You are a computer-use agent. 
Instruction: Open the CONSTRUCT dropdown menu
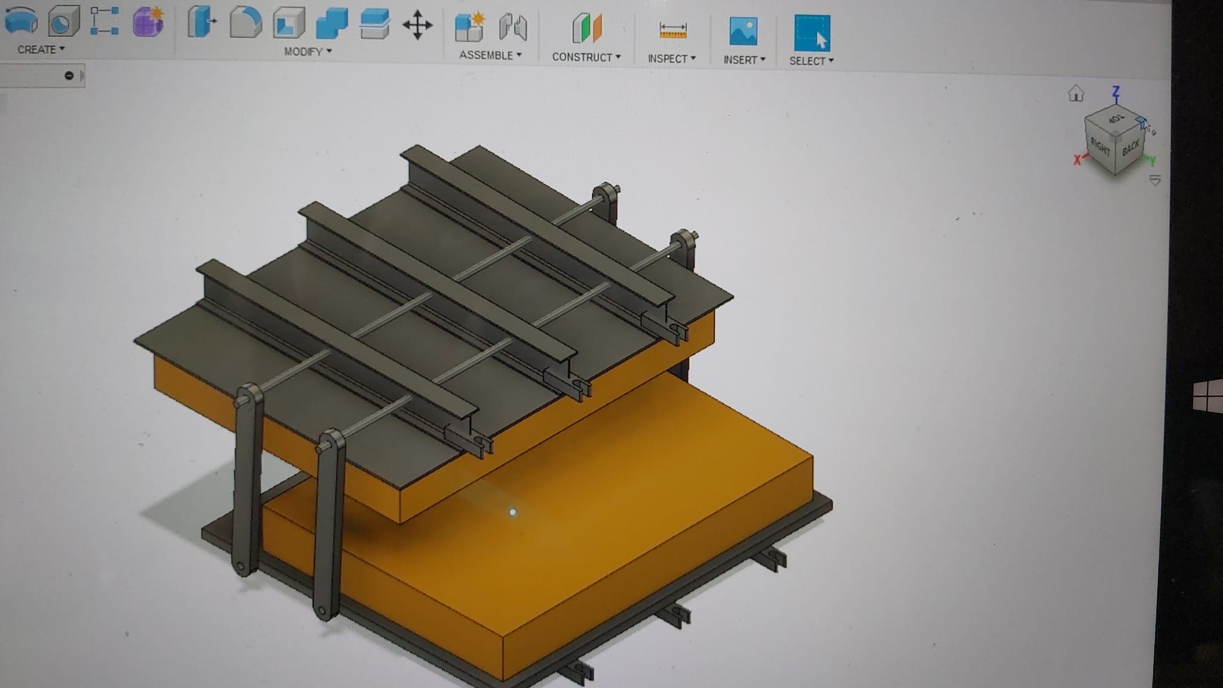[x=586, y=57]
